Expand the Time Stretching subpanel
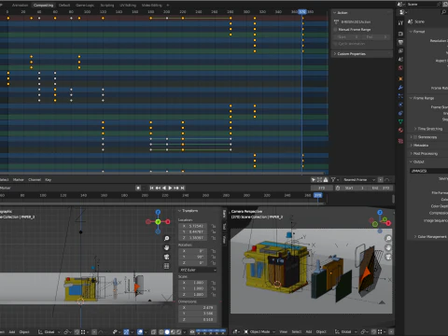 427,129
